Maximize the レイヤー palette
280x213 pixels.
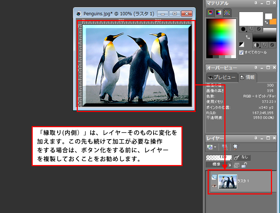[268, 138]
